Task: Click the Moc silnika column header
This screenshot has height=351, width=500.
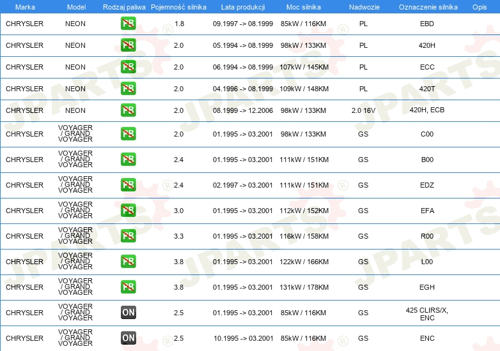Action: click(304, 6)
